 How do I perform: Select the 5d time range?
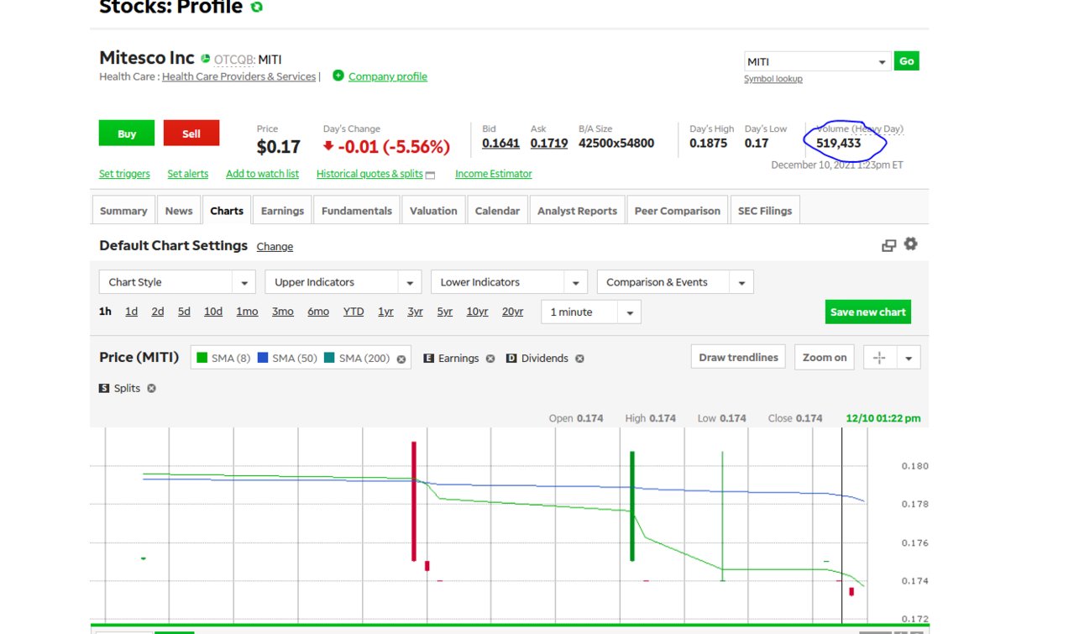[184, 312]
